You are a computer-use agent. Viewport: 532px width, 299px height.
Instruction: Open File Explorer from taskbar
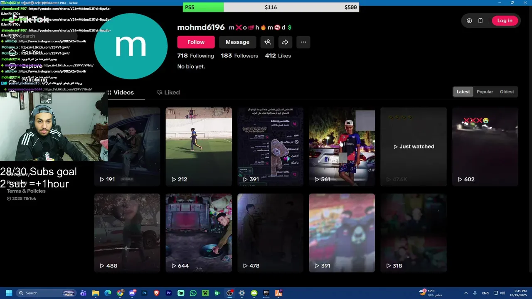pyautogui.click(x=96, y=293)
